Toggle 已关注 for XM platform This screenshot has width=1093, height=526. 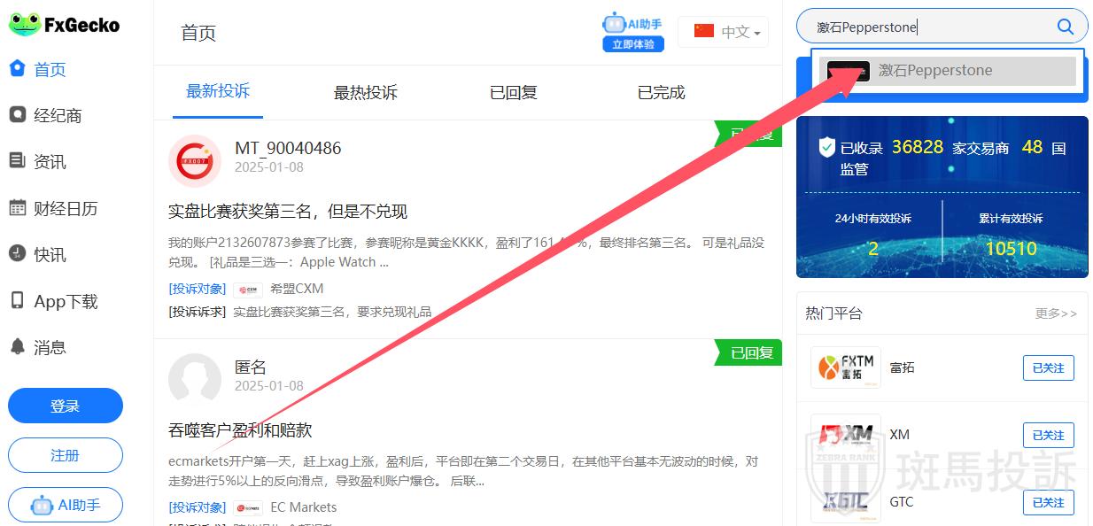[x=1048, y=435]
